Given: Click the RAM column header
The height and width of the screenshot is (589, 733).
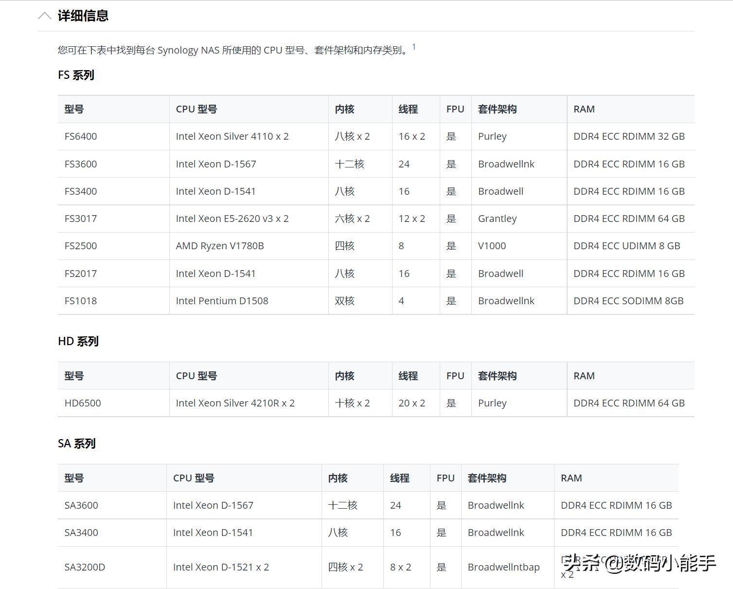Looking at the screenshot, I should pos(584,109).
